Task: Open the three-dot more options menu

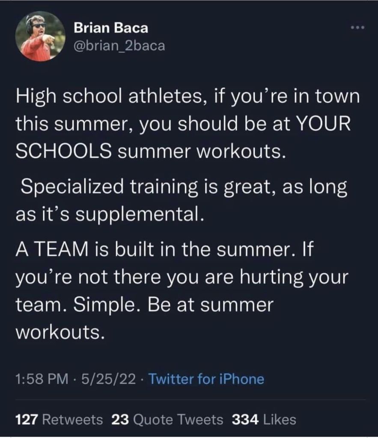Action: [x=358, y=27]
